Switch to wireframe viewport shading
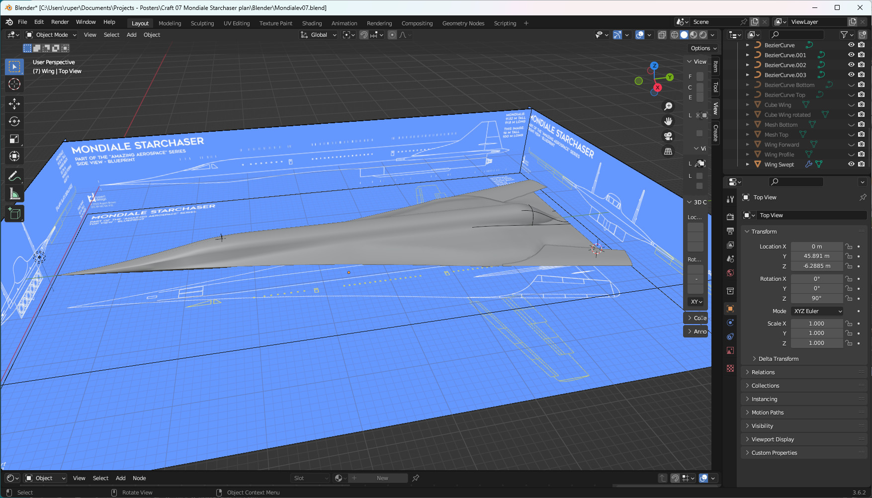Viewport: 872px width, 498px height. click(x=675, y=35)
